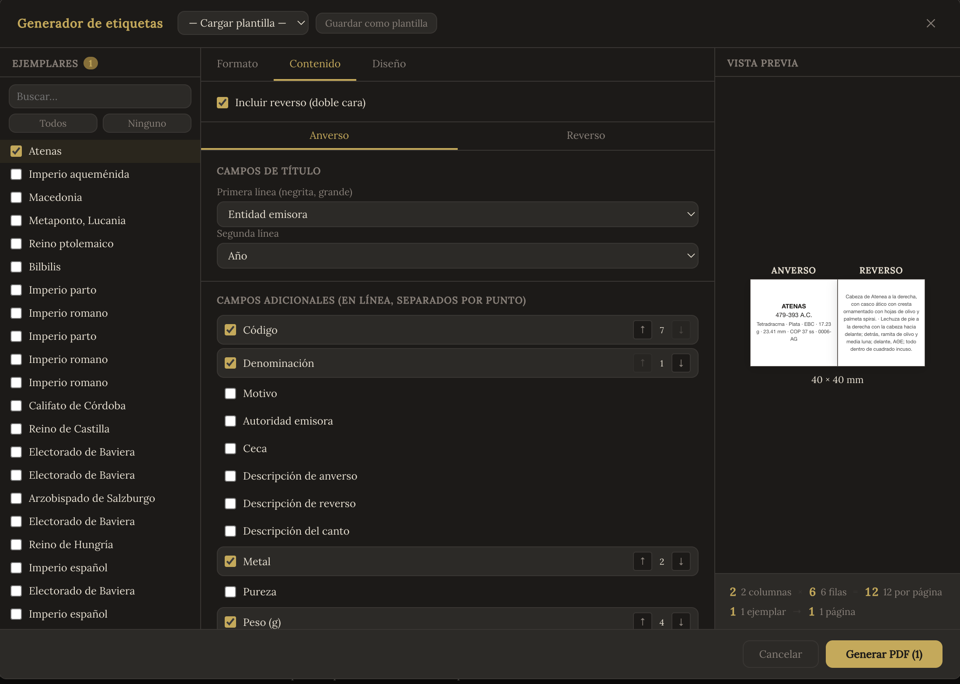Close the label generator dialog
960x684 pixels.
(930, 23)
